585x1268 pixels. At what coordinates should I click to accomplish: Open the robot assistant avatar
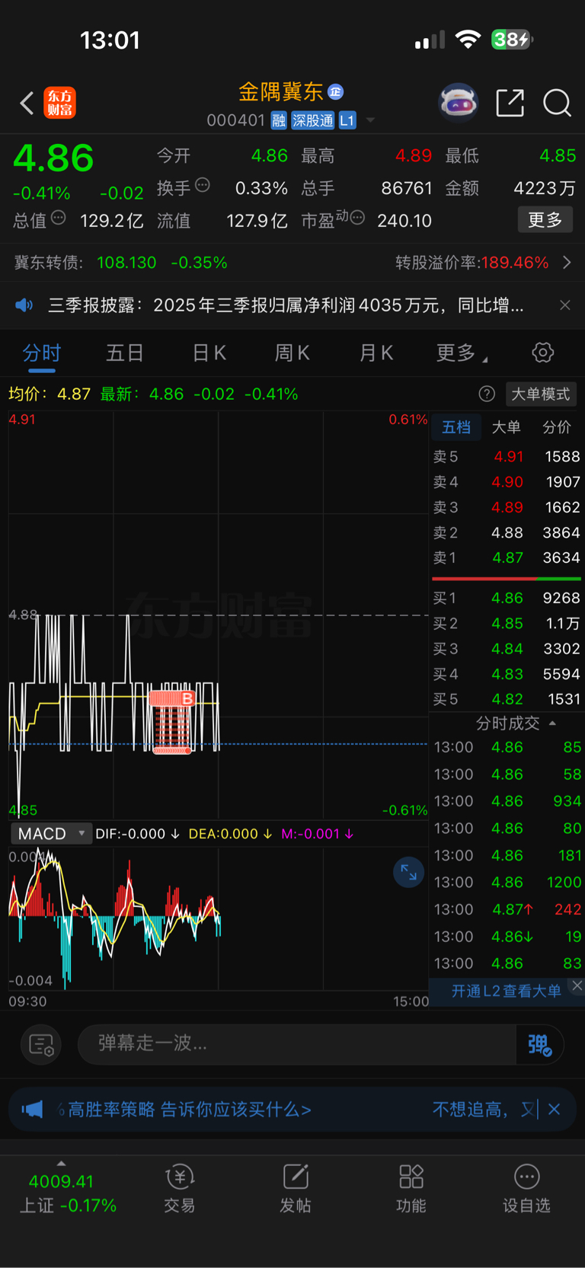click(459, 102)
